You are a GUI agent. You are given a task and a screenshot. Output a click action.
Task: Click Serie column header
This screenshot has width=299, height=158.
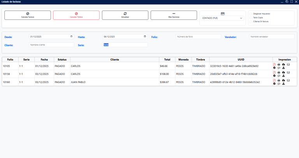[26, 59]
